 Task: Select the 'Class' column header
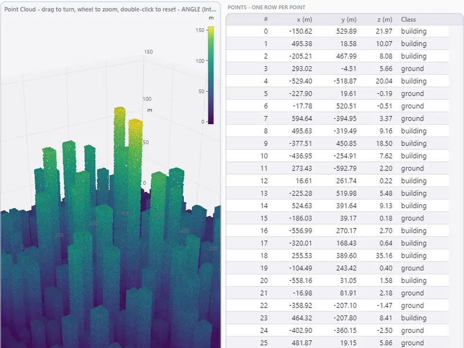pos(408,20)
